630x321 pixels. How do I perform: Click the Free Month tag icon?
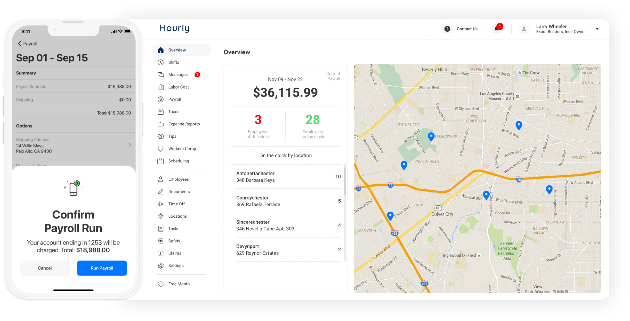[x=160, y=284]
